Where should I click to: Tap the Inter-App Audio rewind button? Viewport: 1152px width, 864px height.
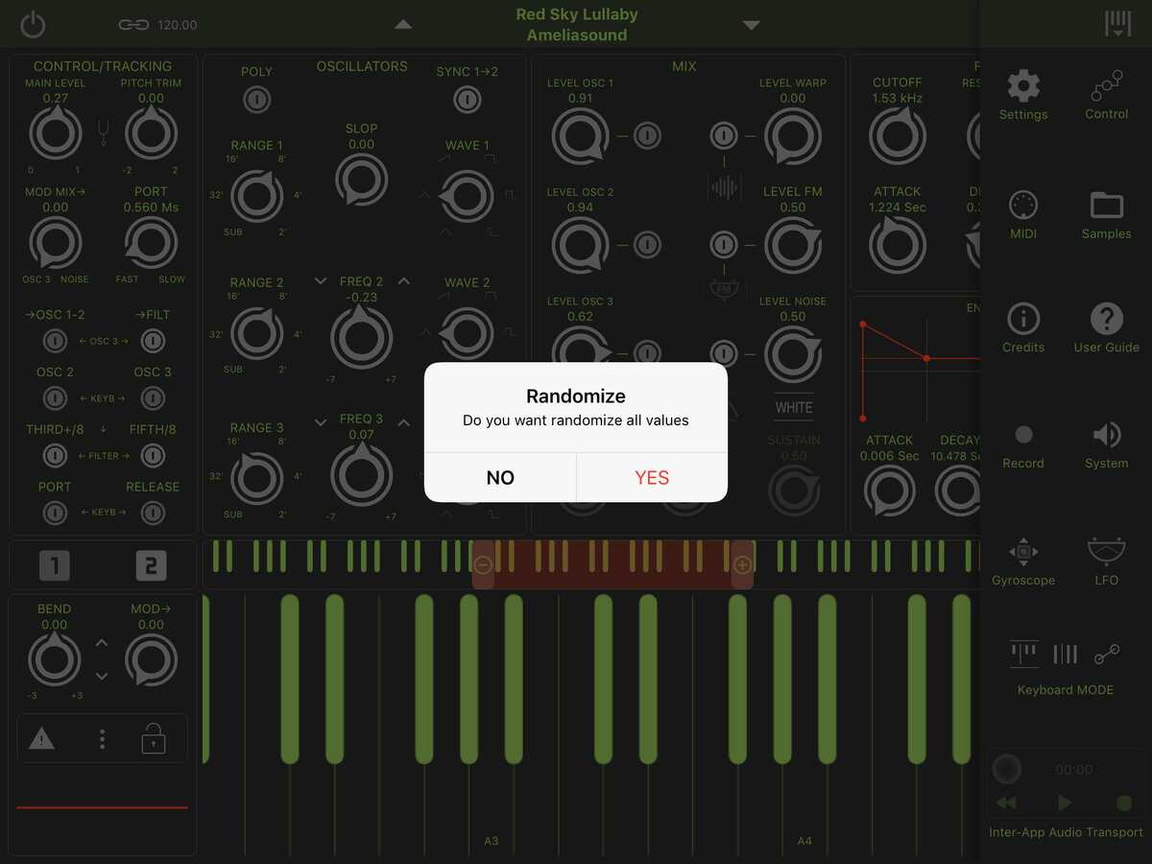[1006, 803]
